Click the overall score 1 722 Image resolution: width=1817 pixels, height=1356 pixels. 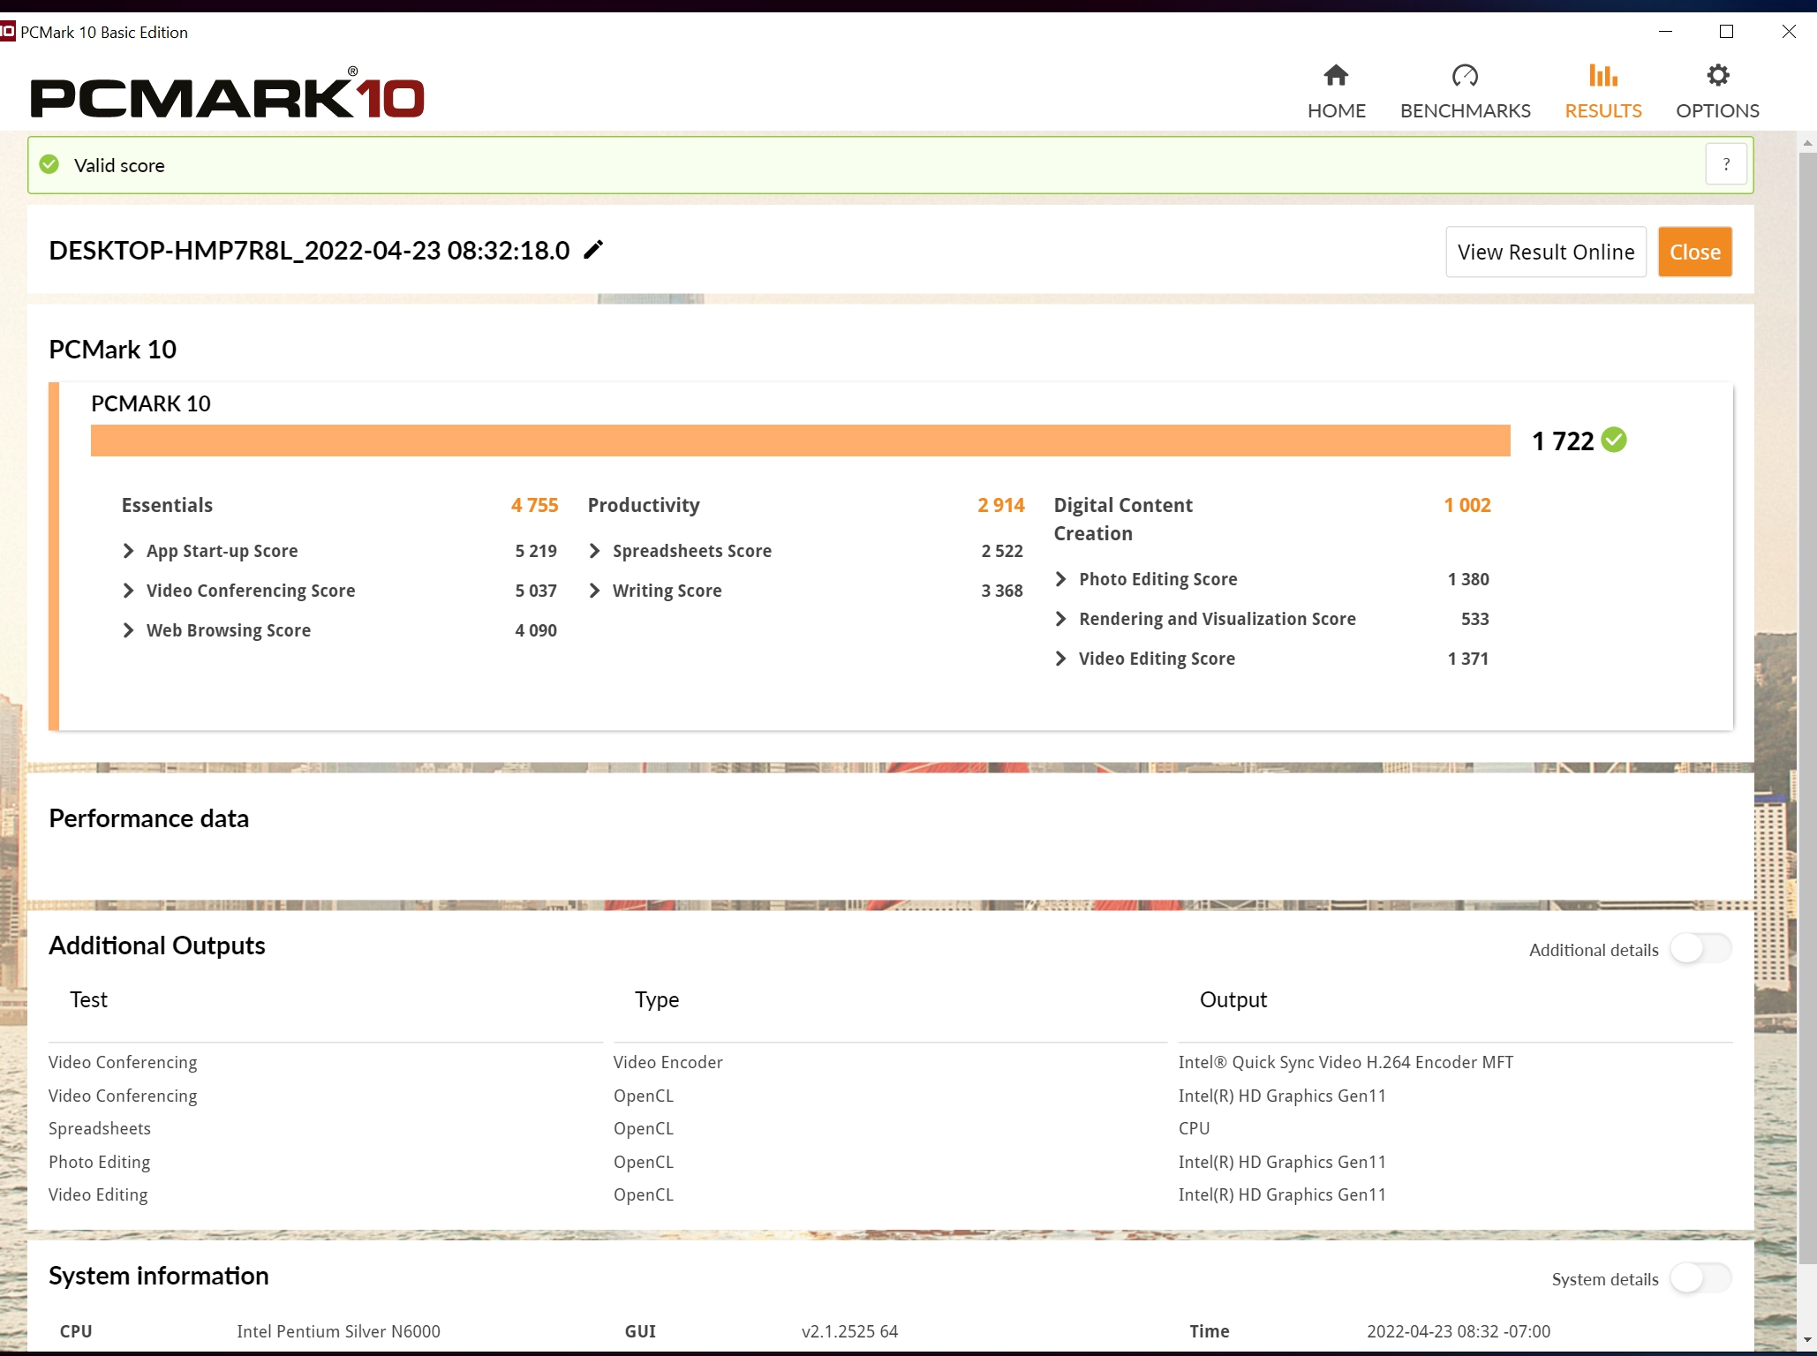click(1563, 441)
